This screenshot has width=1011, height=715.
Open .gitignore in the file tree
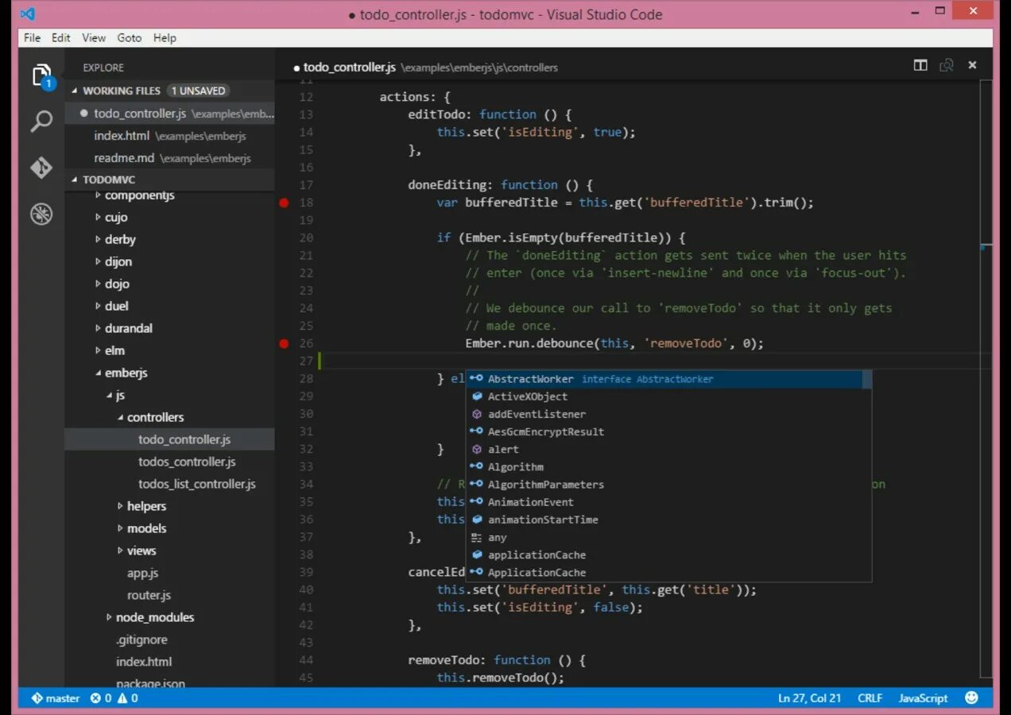click(x=169, y=640)
